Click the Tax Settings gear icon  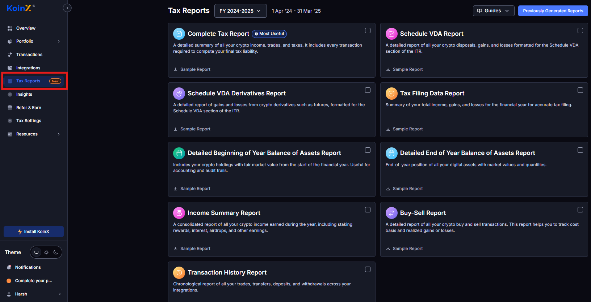pyautogui.click(x=10, y=121)
